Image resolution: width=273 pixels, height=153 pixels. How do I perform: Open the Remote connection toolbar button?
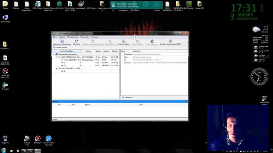pyautogui.click(x=62, y=42)
